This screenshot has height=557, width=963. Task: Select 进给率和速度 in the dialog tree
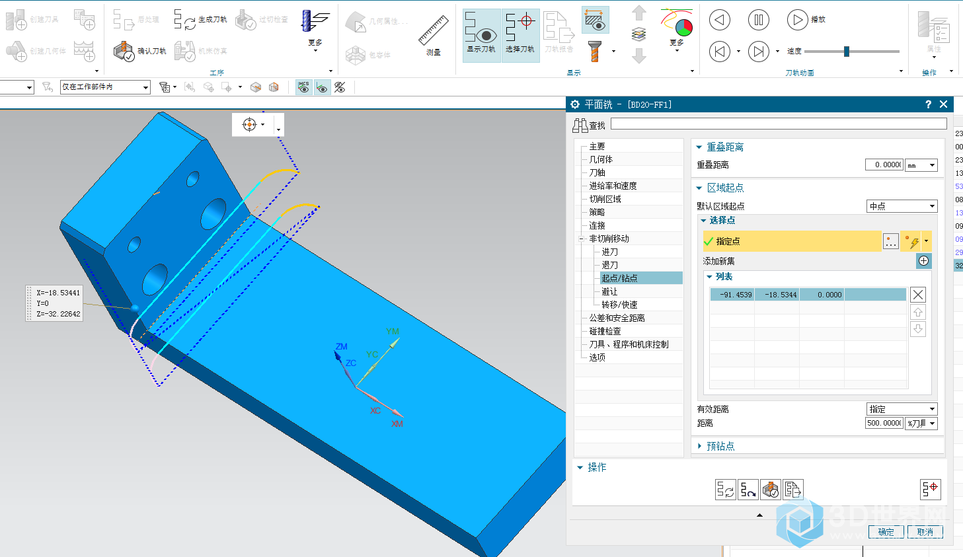click(x=613, y=186)
